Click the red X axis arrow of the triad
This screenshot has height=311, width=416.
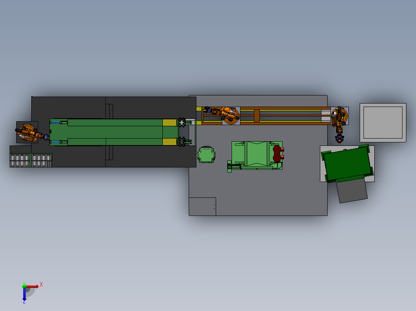[x=32, y=286]
